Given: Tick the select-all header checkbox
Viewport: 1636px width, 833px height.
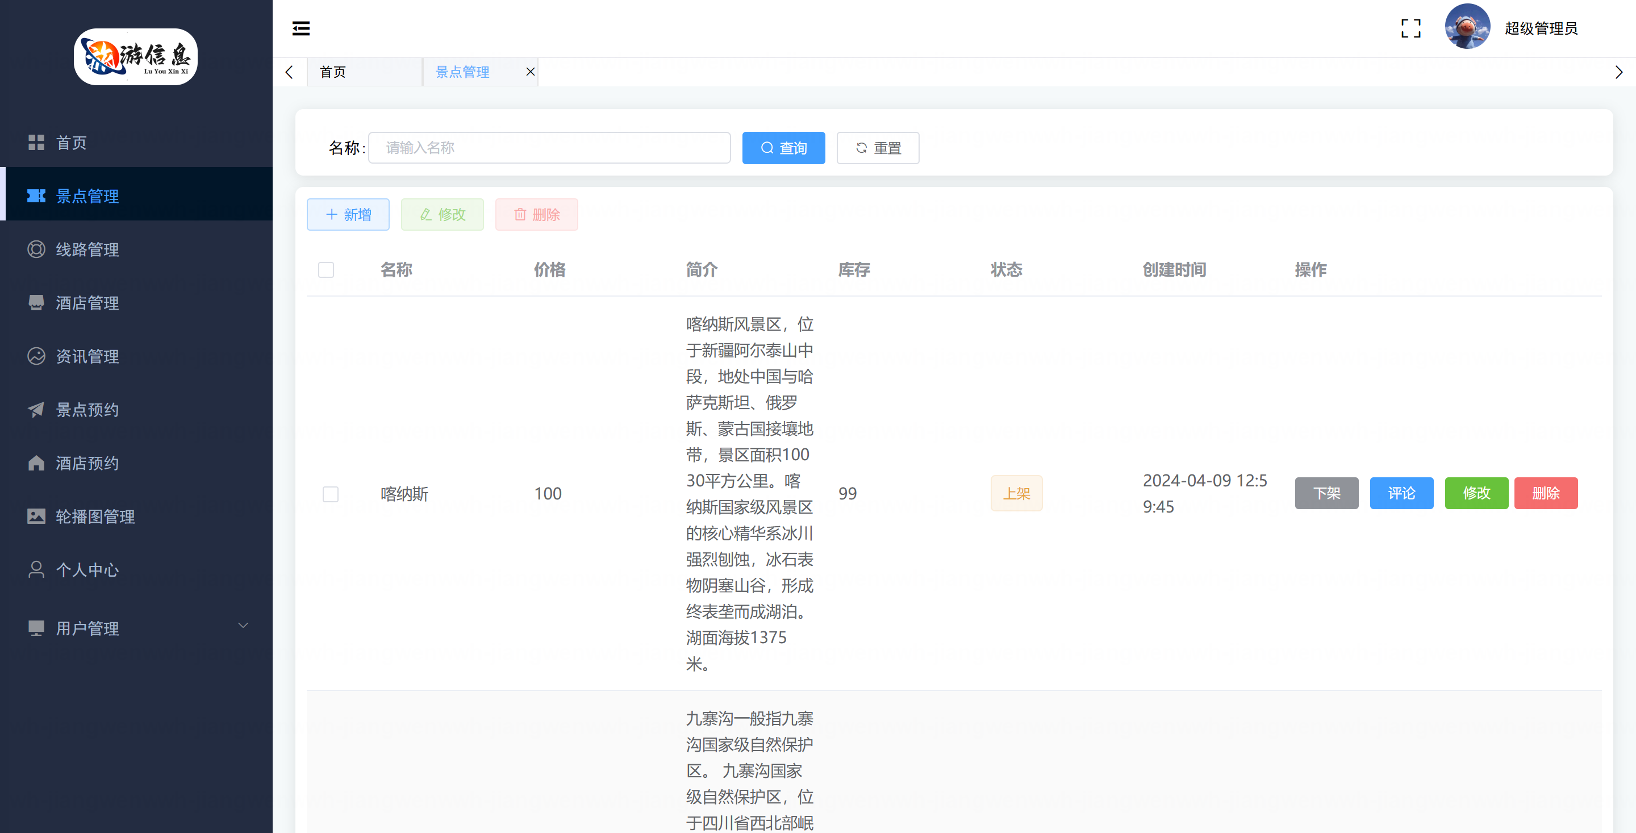Looking at the screenshot, I should coord(326,270).
